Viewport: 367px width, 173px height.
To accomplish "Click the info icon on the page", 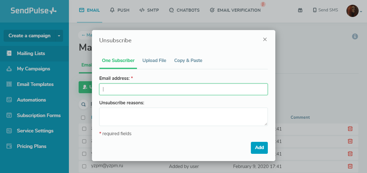I will pos(355,36).
